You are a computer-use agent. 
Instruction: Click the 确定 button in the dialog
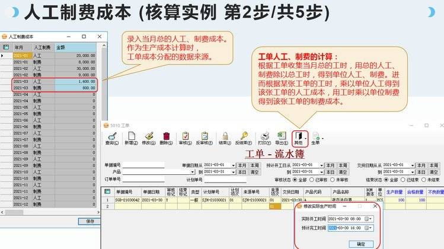(360, 244)
